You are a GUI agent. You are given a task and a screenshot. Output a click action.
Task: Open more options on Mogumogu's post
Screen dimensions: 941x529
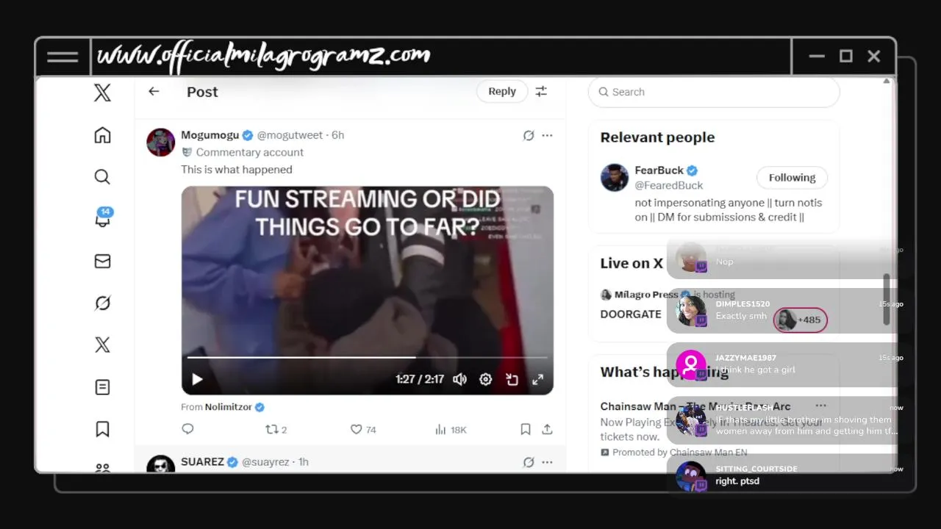coord(547,135)
